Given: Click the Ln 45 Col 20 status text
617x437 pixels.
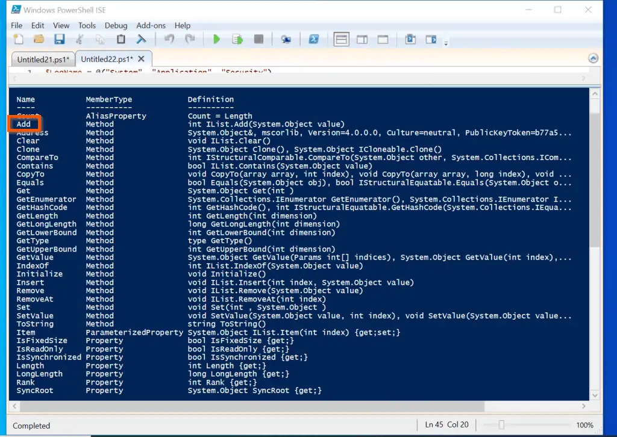Looking at the screenshot, I should (x=446, y=425).
